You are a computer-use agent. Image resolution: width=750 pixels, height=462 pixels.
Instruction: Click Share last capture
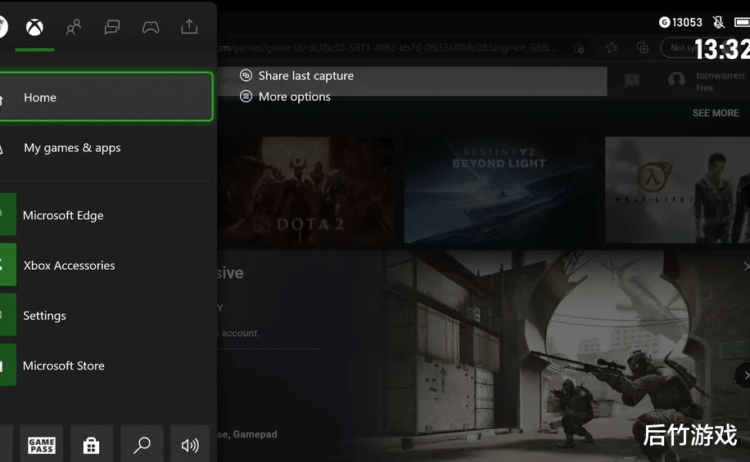tap(296, 75)
